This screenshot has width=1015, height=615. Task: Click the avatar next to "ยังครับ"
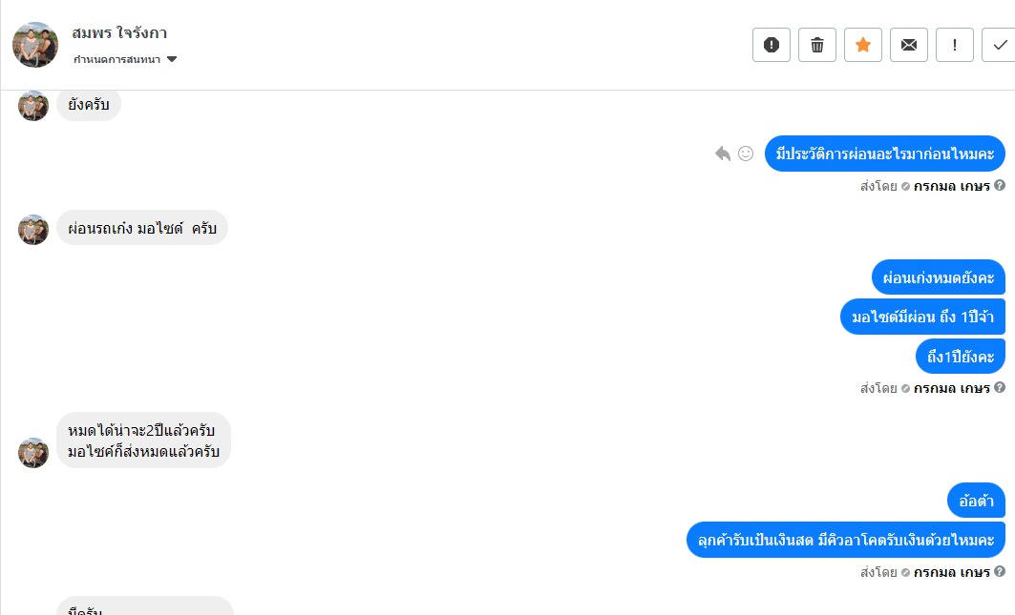tap(33, 105)
